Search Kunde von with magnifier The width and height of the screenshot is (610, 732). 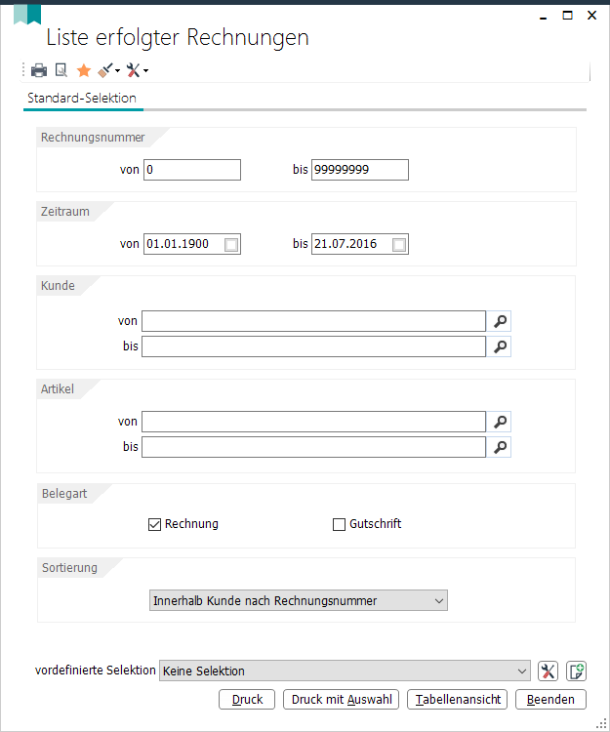tap(500, 321)
